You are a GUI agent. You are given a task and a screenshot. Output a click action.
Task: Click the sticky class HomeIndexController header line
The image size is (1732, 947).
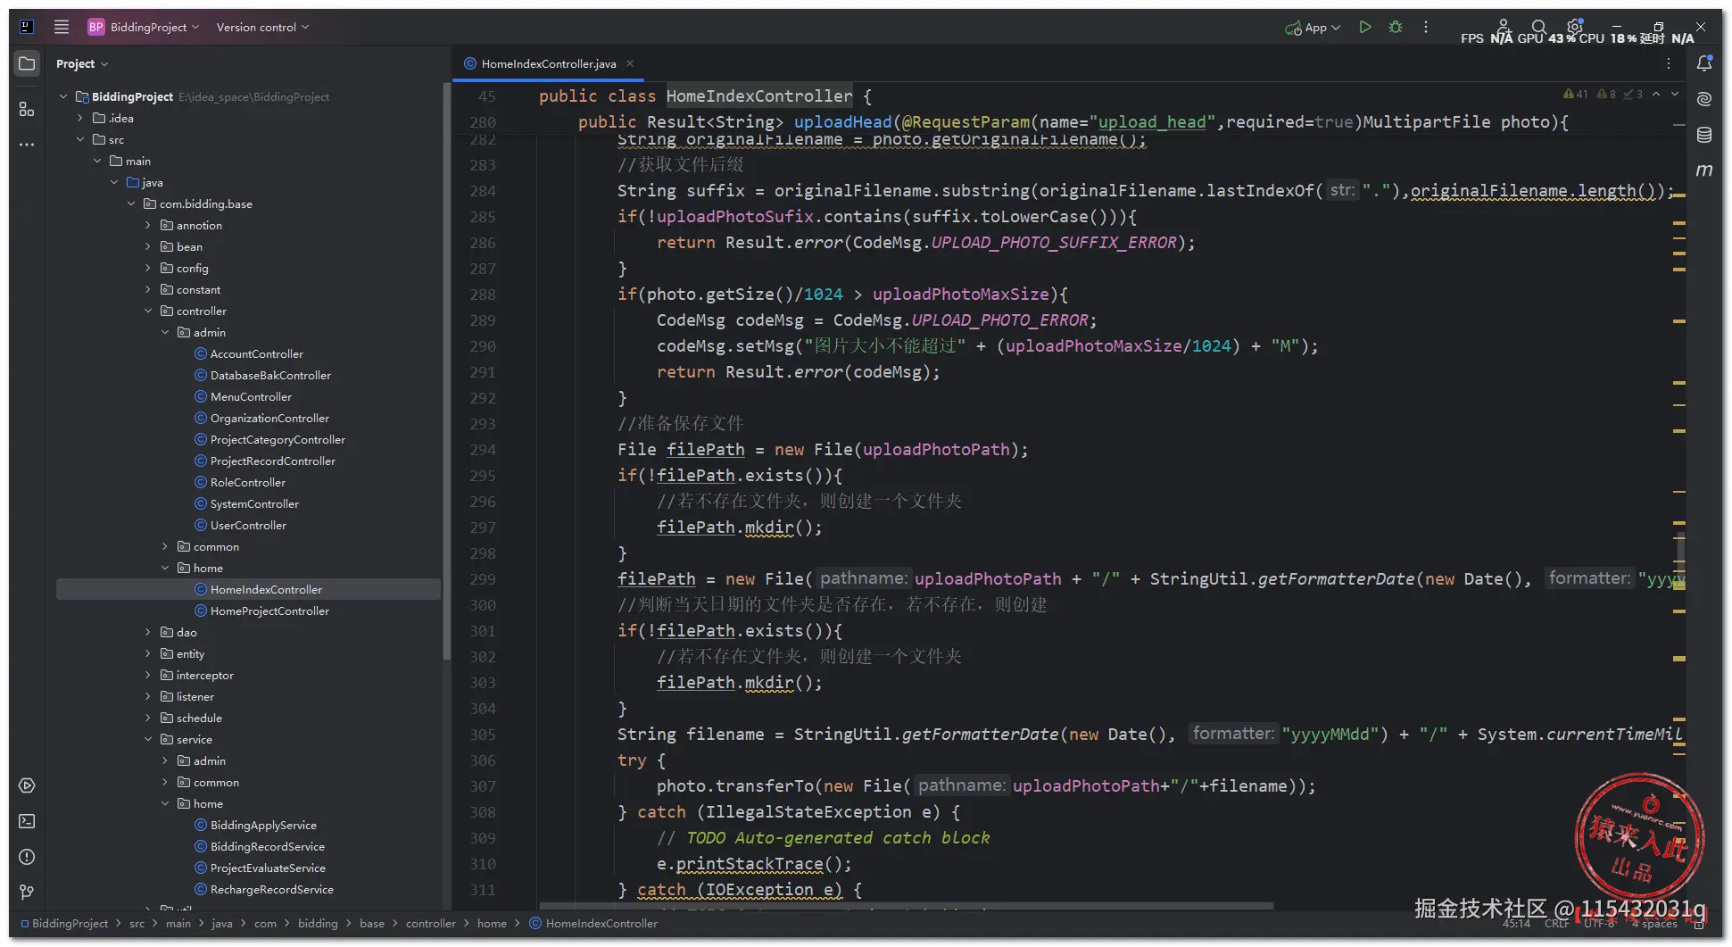point(705,96)
